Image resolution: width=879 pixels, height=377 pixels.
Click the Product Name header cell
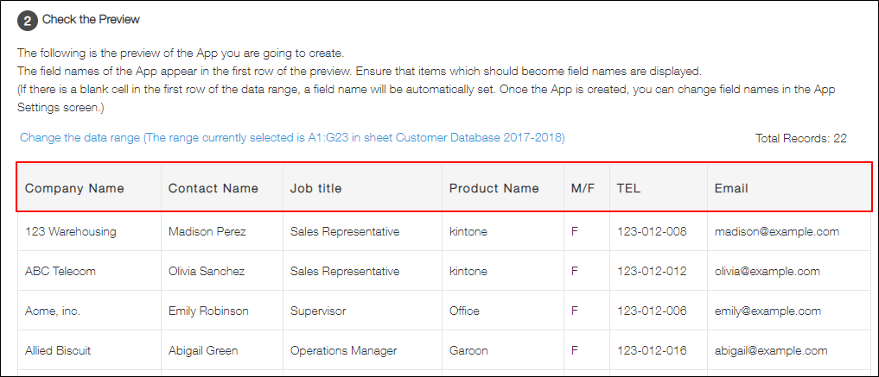pos(494,188)
